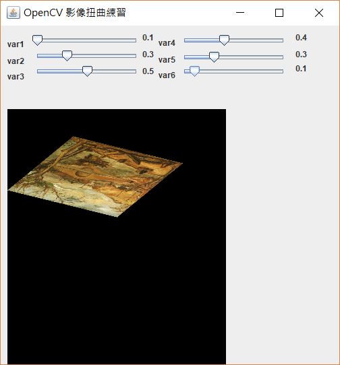Screen dimensions: 340x365
Task: Click the Java coffee cup window icon
Action: pyautogui.click(x=13, y=13)
